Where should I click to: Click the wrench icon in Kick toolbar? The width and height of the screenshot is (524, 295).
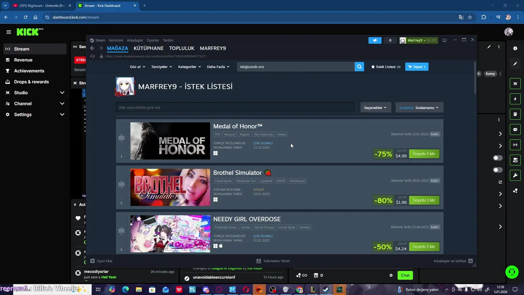515,175
